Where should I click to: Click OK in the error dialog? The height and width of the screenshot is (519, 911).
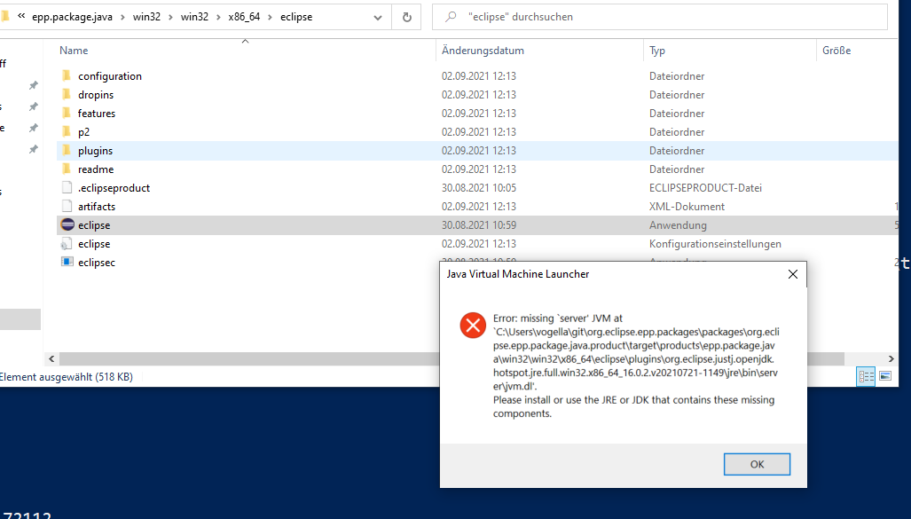[x=757, y=464]
